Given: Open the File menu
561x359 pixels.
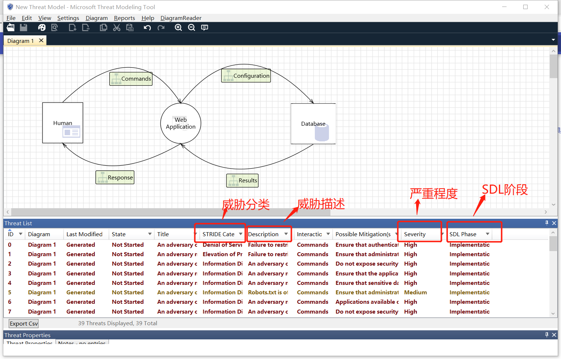Looking at the screenshot, I should pyautogui.click(x=11, y=18).
